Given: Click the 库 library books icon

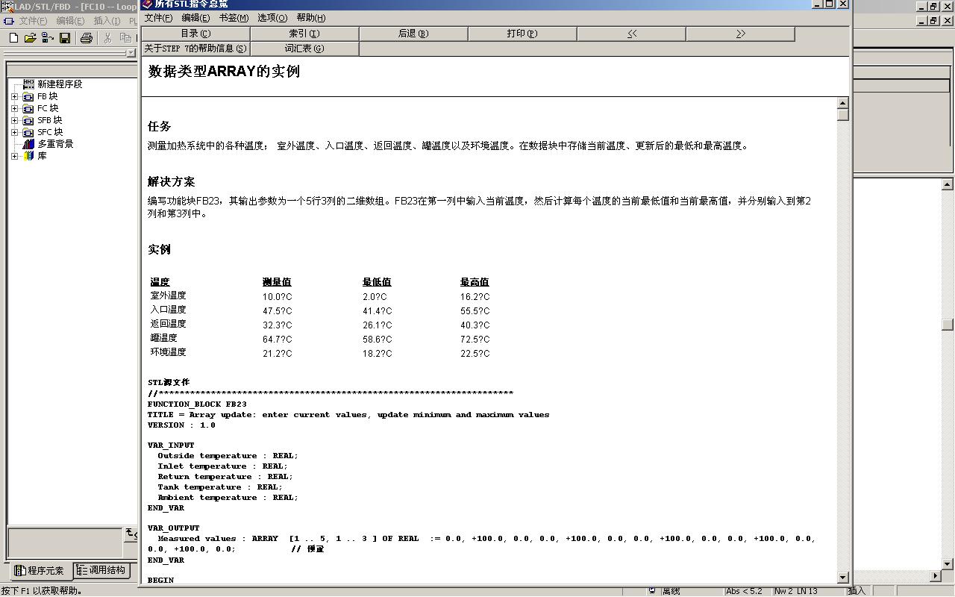Looking at the screenshot, I should pos(28,156).
